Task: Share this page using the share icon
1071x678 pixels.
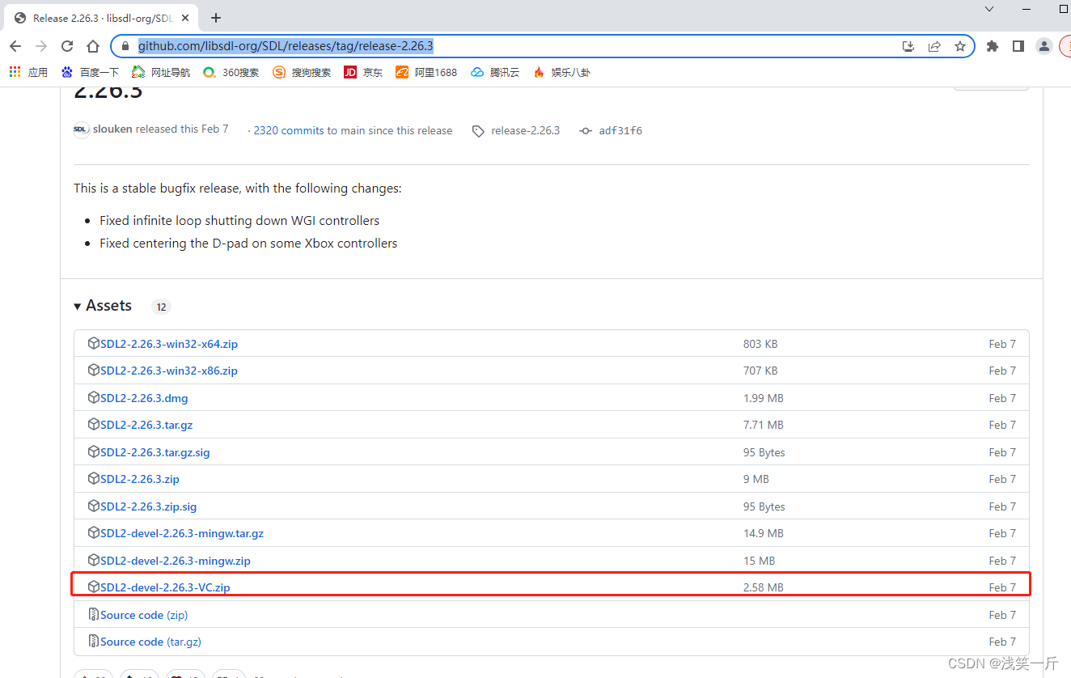Action: tap(934, 46)
